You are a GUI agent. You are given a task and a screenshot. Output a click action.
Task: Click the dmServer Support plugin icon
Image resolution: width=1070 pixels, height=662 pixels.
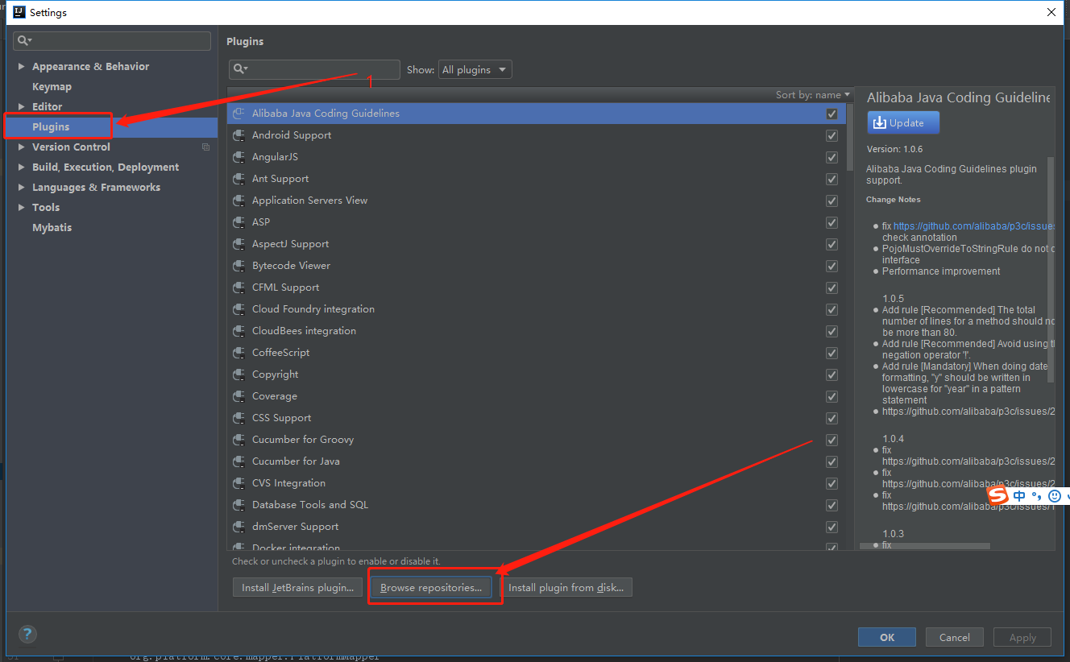pos(238,527)
